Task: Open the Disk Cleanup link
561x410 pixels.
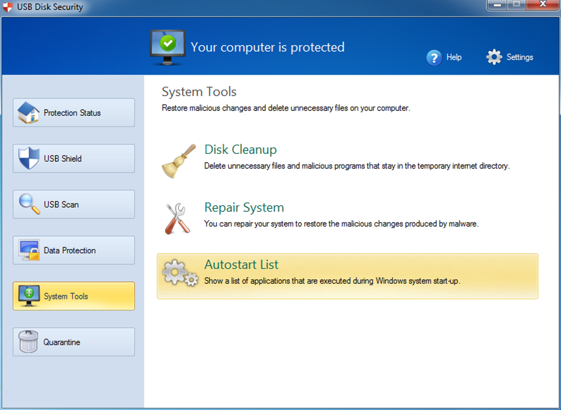Action: [240, 149]
